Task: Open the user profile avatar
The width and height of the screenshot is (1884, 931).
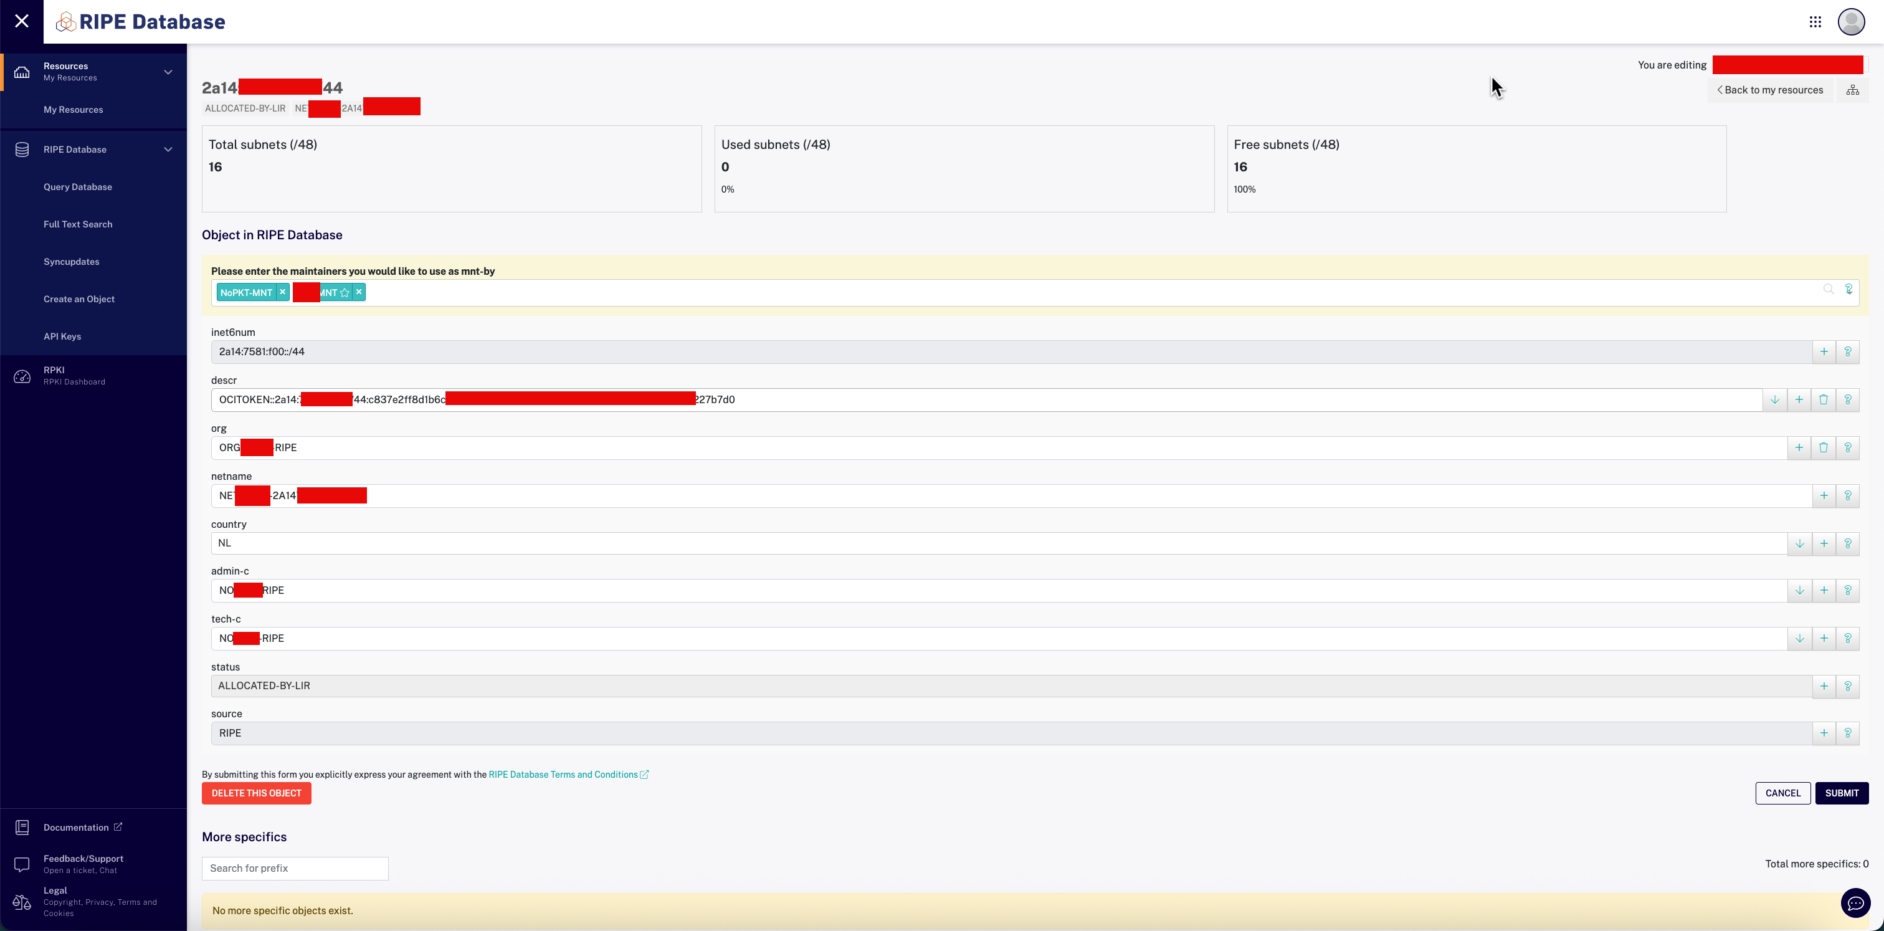Action: [1850, 22]
